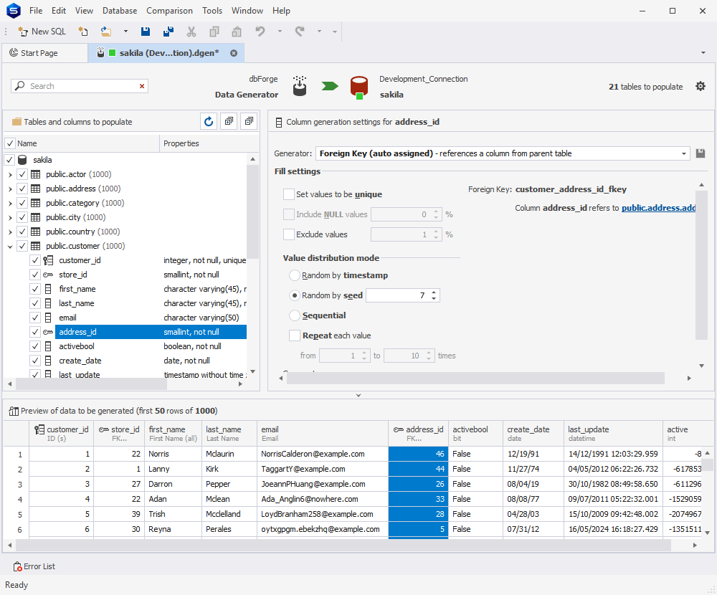Uncheck the first_name column checkbox

(x=34, y=289)
